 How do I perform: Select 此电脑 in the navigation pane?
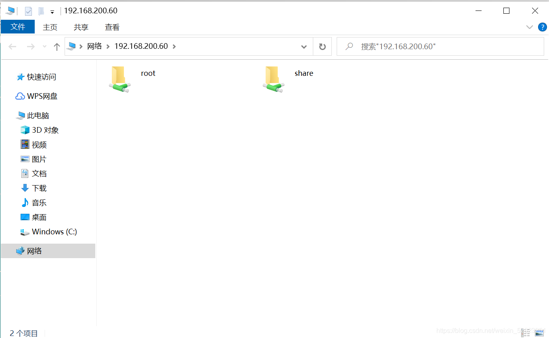pos(38,116)
